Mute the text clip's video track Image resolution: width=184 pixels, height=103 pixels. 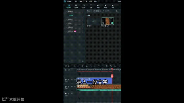(72, 80)
